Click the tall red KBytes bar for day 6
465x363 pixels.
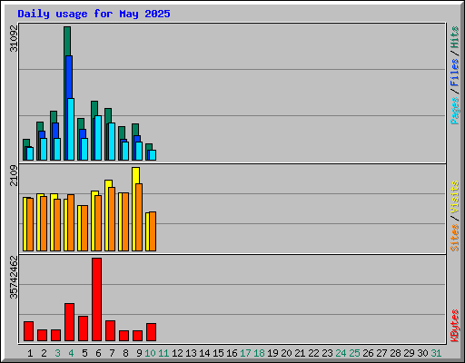click(96, 299)
